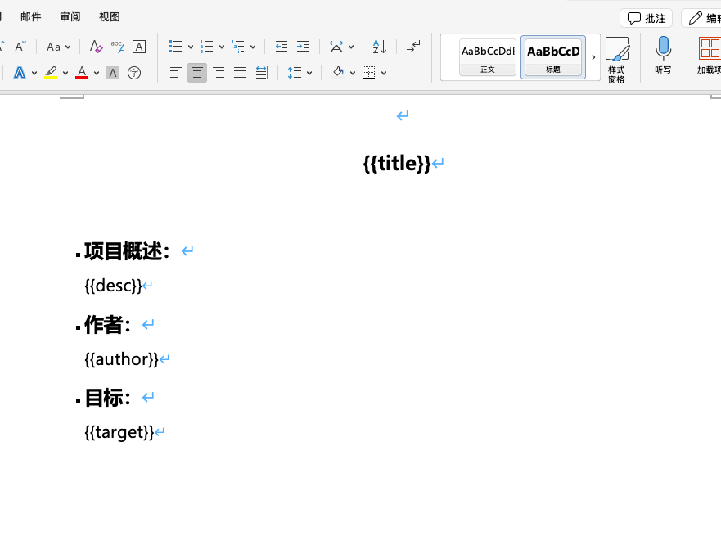Apply multilevel list formatting
The width and height of the screenshot is (721, 541).
coord(238,47)
